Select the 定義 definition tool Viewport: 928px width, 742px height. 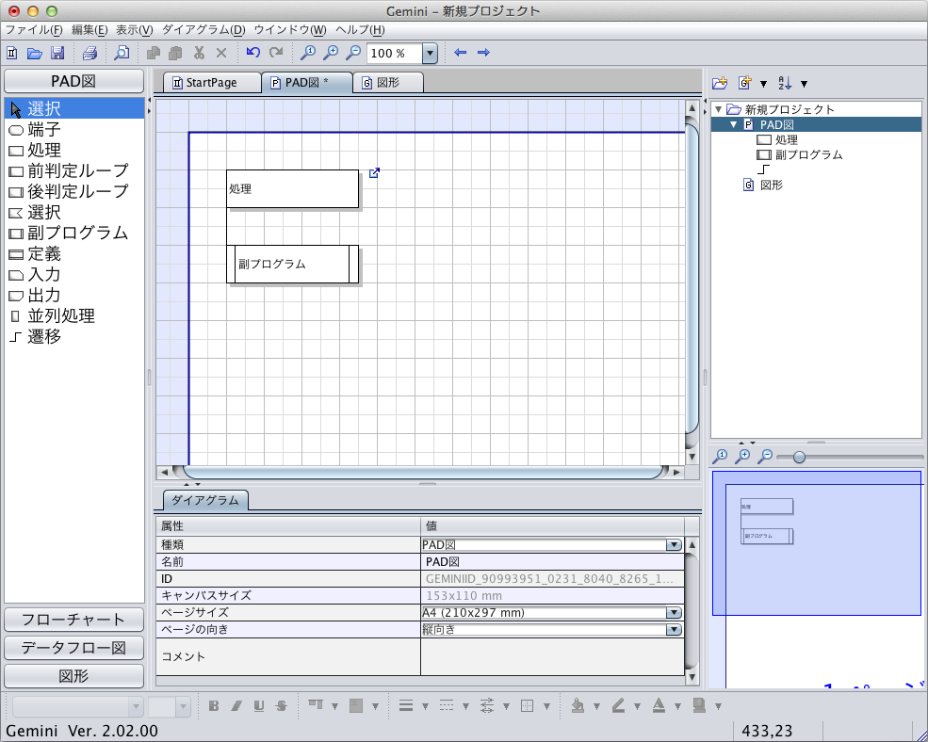(x=74, y=254)
